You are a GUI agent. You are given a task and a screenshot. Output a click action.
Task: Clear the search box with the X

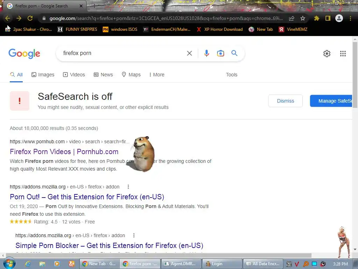click(x=189, y=53)
